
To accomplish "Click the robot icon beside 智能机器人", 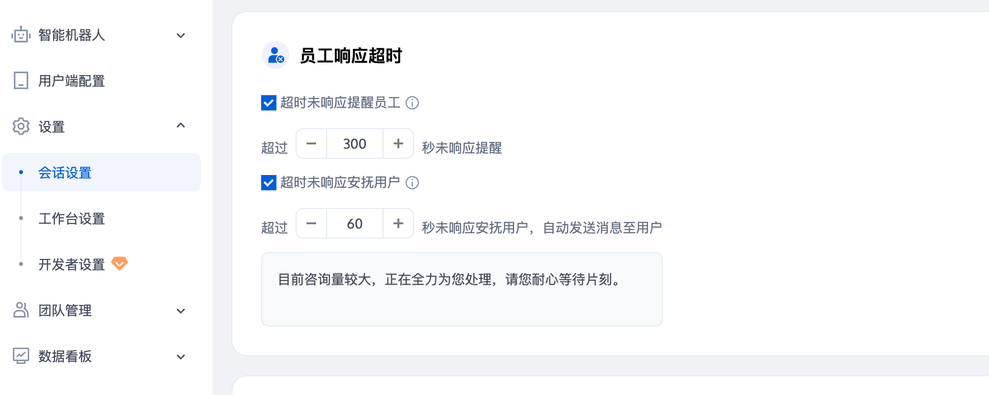I will 21,35.
